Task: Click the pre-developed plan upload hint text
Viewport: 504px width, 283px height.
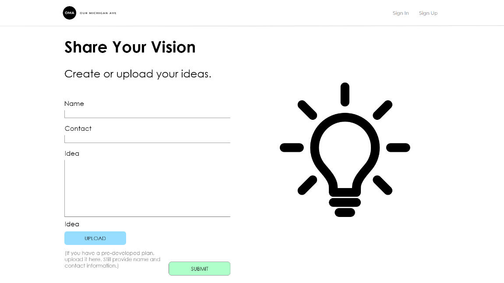Action: point(113,259)
